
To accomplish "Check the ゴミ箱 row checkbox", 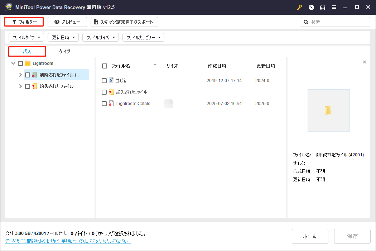I will click(104, 81).
